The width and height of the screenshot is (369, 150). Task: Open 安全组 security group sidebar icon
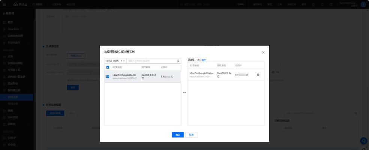(4, 145)
